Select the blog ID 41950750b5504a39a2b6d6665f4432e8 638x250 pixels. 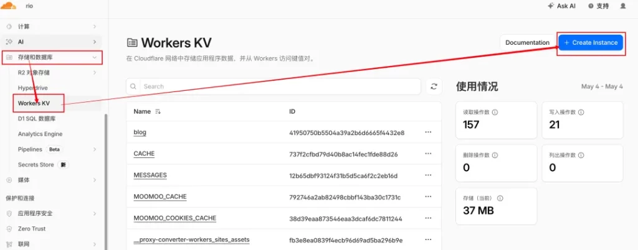tap(346, 132)
